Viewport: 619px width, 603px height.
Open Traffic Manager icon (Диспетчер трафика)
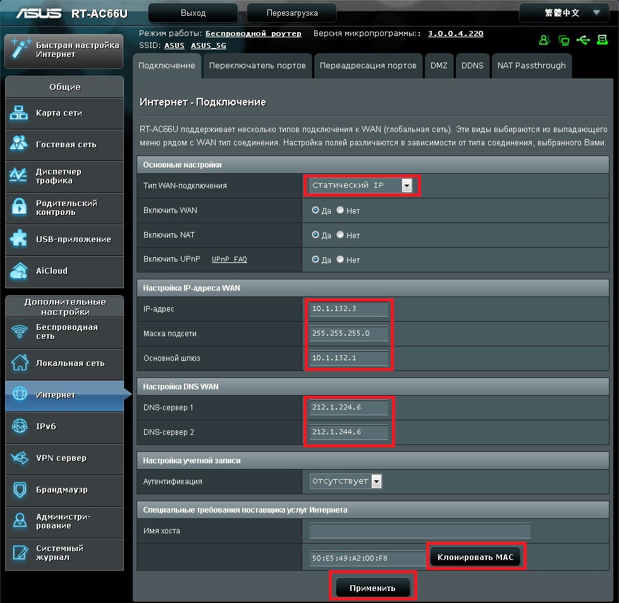(20, 176)
